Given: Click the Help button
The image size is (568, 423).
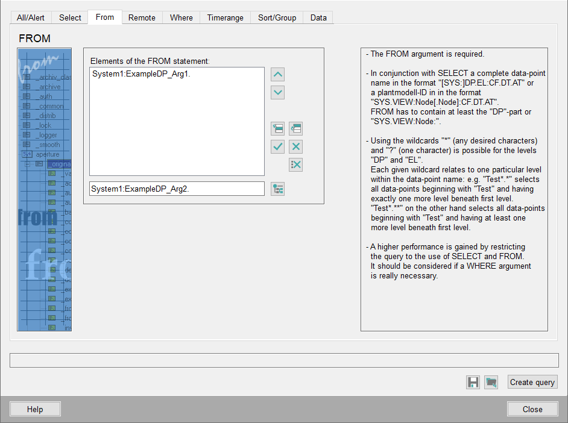Looking at the screenshot, I should pyautogui.click(x=35, y=409).
